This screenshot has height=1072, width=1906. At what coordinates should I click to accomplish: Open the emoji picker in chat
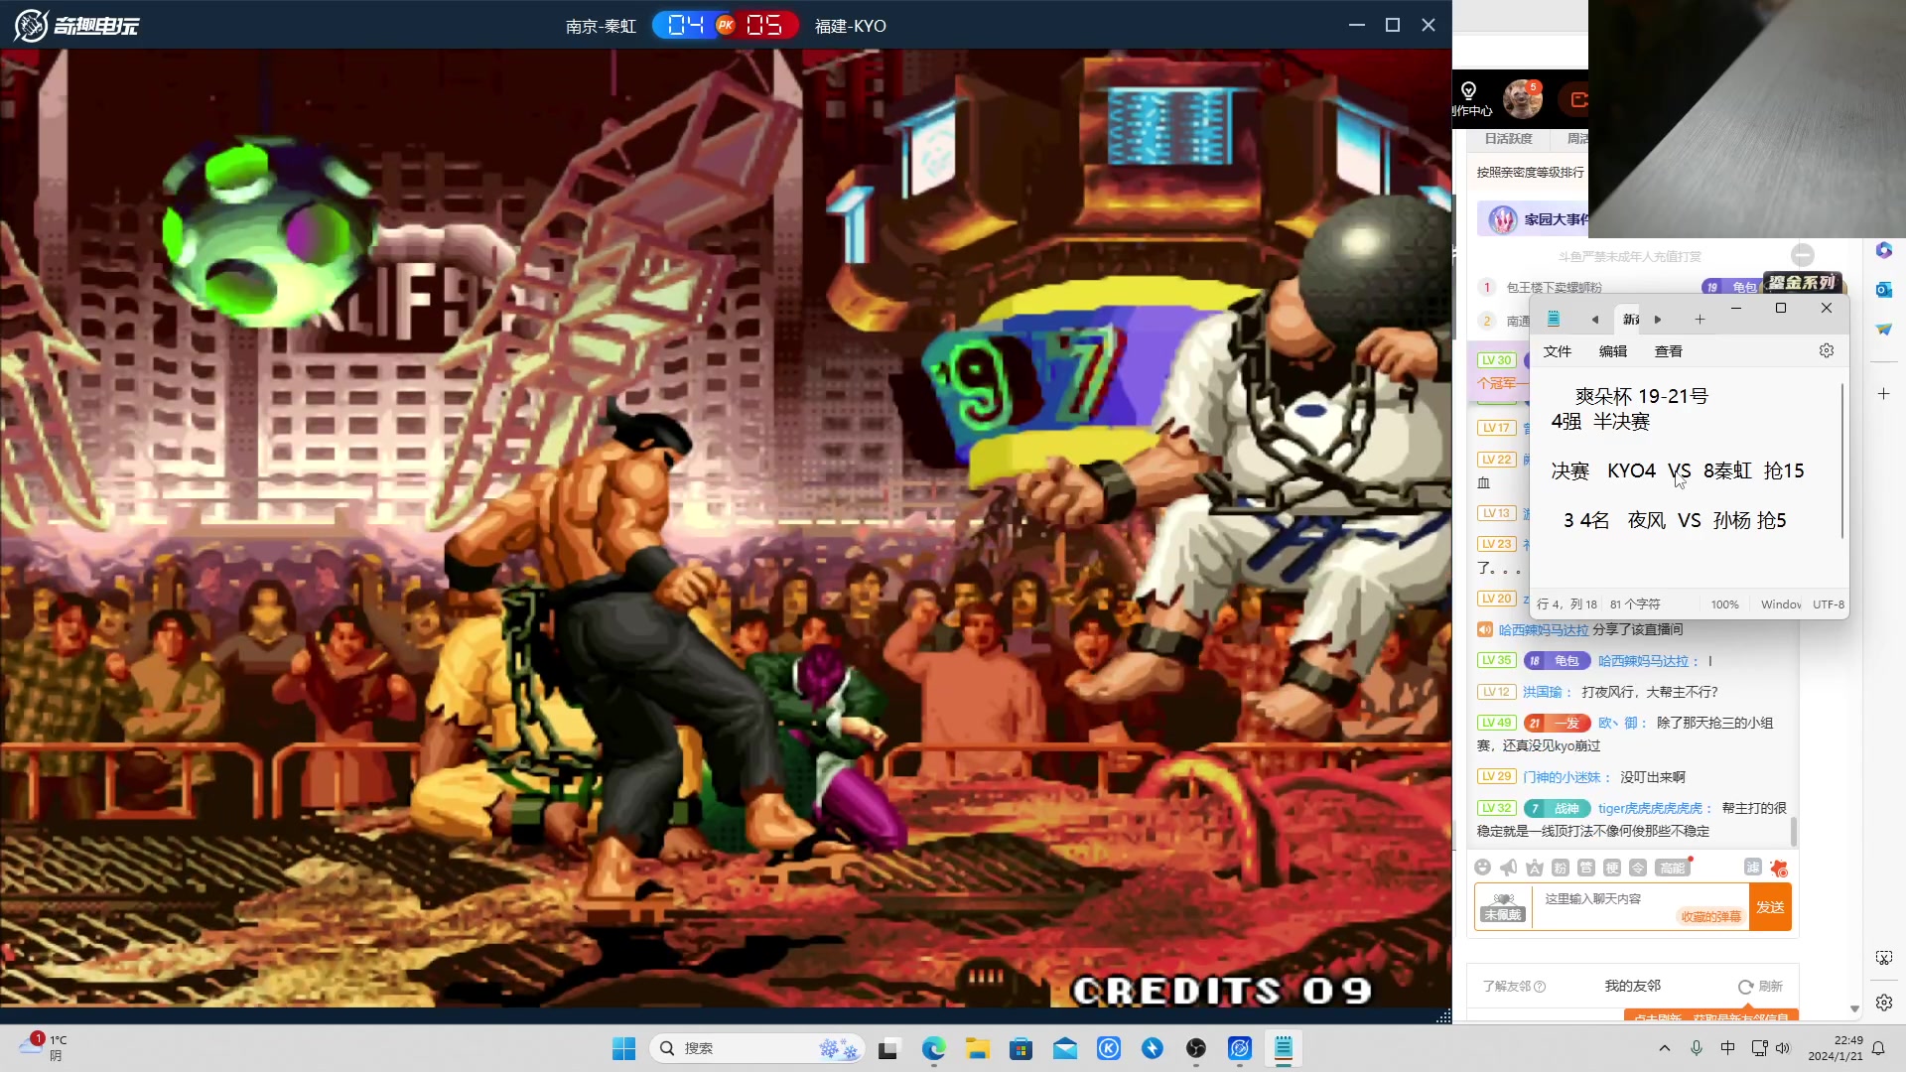click(1483, 868)
